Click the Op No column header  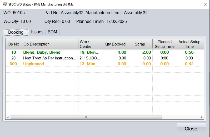13,44
